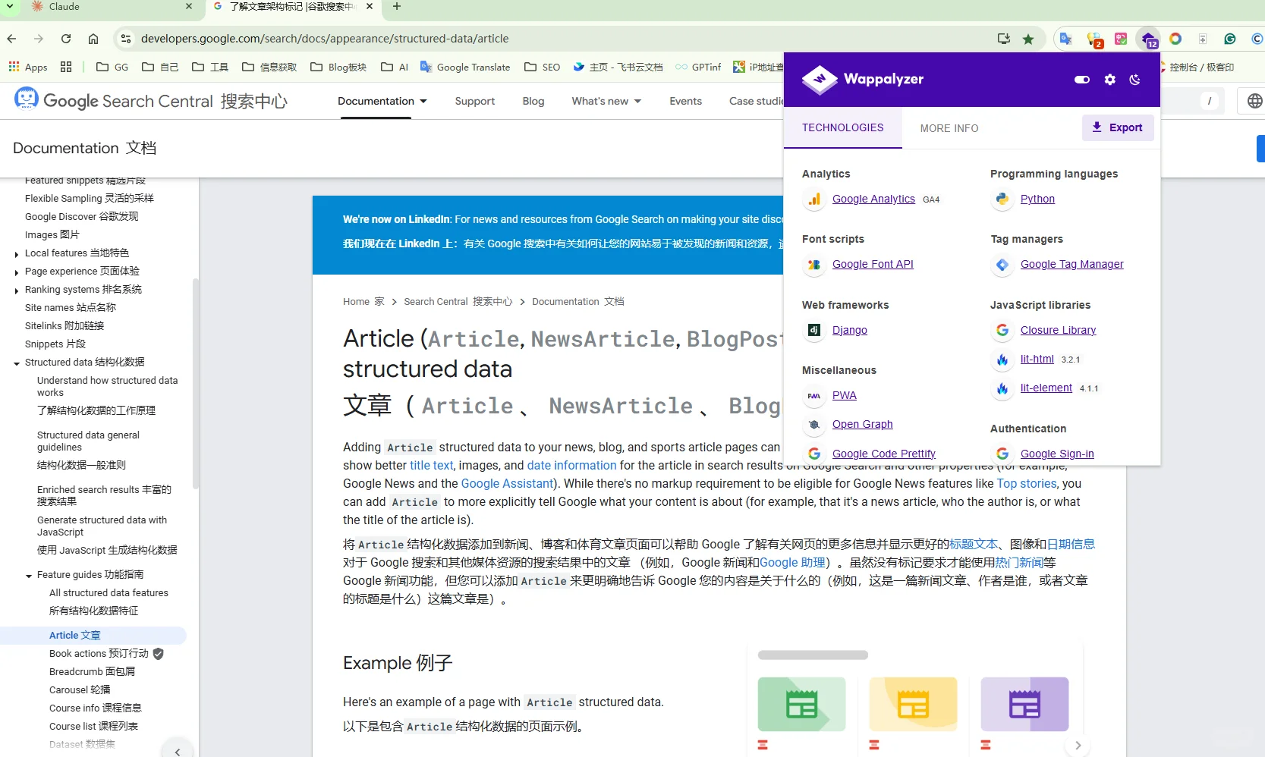Advance the example carousel to next
The width and height of the screenshot is (1265, 757).
point(1078,745)
